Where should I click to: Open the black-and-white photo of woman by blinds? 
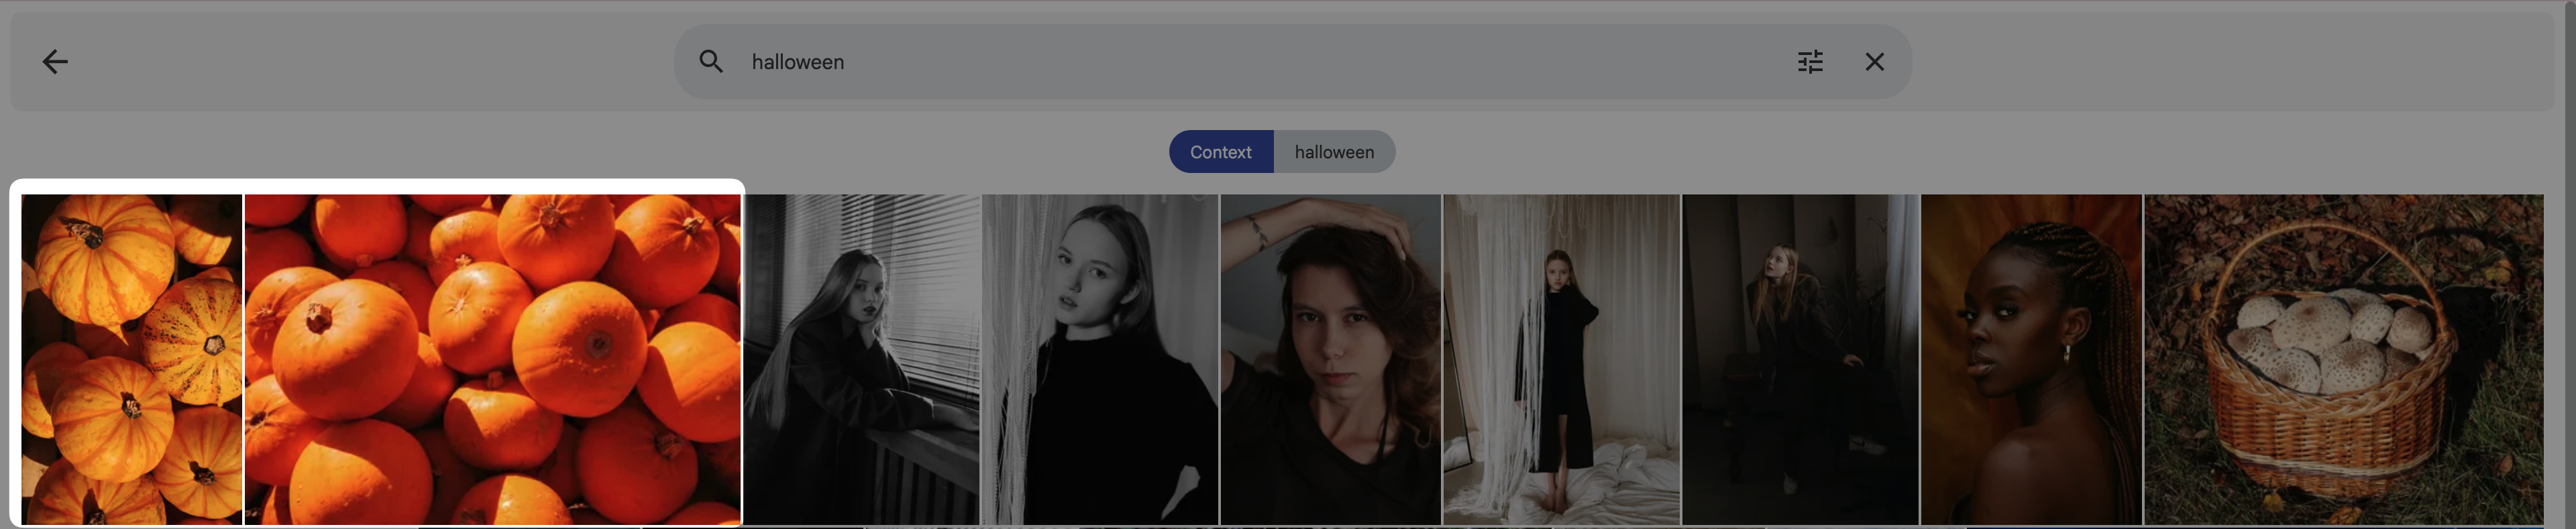862,359
